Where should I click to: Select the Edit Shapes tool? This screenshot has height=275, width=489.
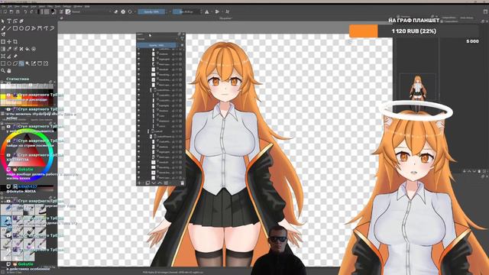[x=15, y=21]
